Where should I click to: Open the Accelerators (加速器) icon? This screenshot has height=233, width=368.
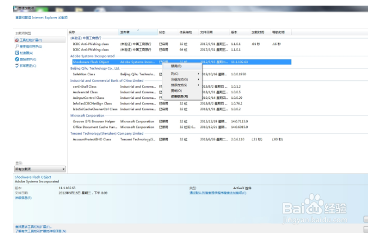[17, 53]
